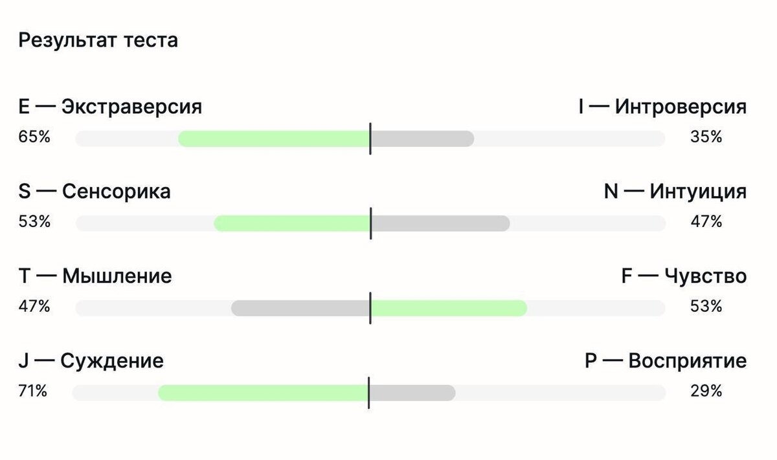777x460 pixels.
Task: Click the green Суждение bar segment
Action: pyautogui.click(x=263, y=393)
